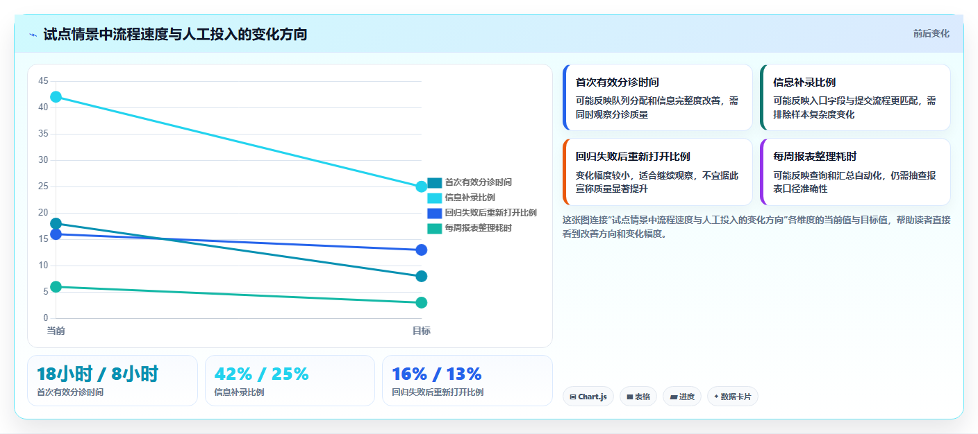Viewport: 978px width, 434px height.
Task: Click the 回归失败 target point at 13
Action: click(x=422, y=250)
